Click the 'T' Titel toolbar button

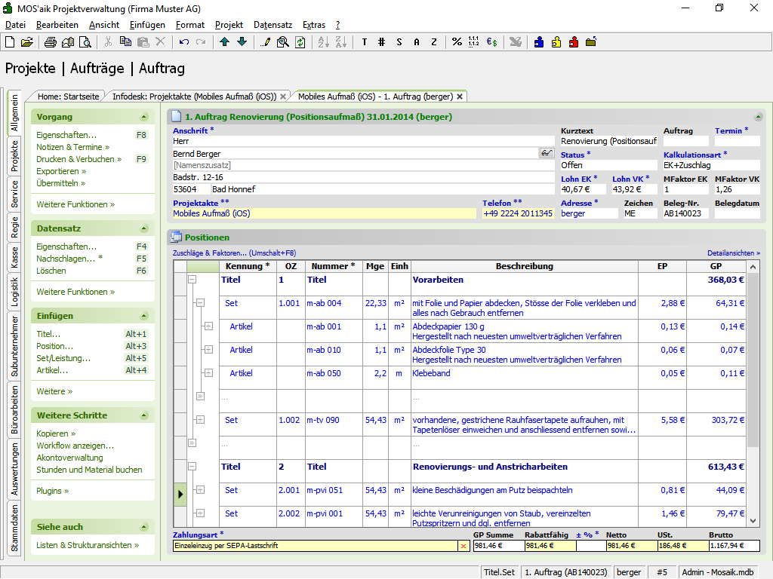(x=364, y=42)
